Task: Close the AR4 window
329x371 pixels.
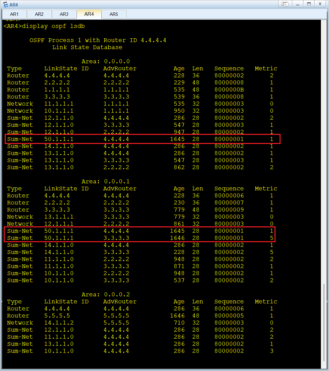Action: 320,4
